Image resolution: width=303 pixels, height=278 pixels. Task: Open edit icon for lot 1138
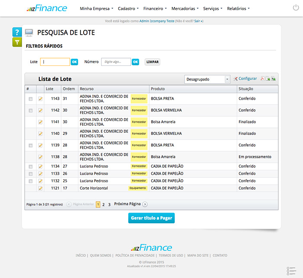click(40, 157)
